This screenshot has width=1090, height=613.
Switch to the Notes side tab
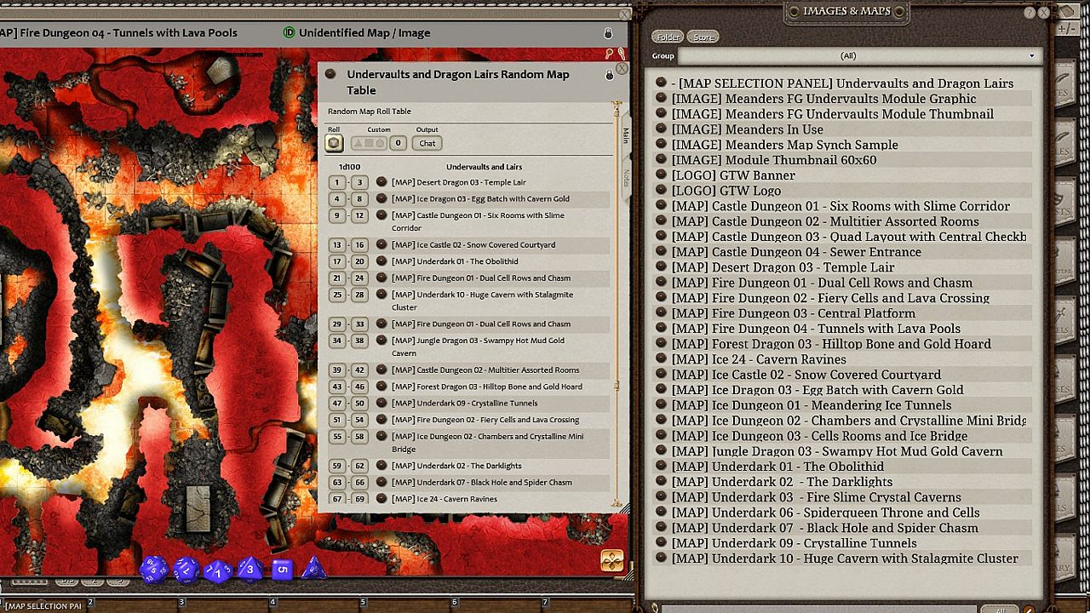pyautogui.click(x=626, y=177)
